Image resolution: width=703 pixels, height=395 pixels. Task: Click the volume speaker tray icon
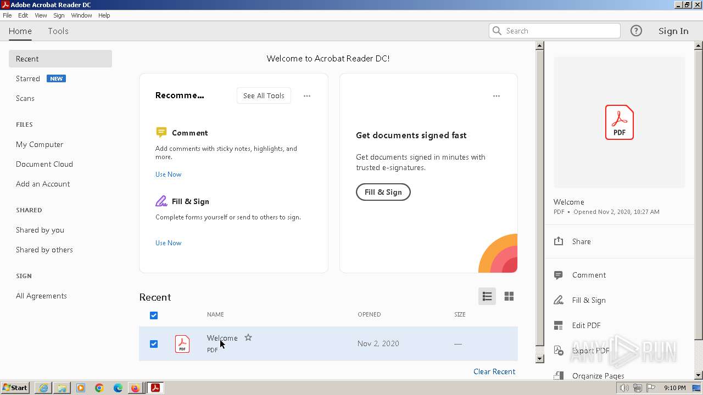(624, 388)
